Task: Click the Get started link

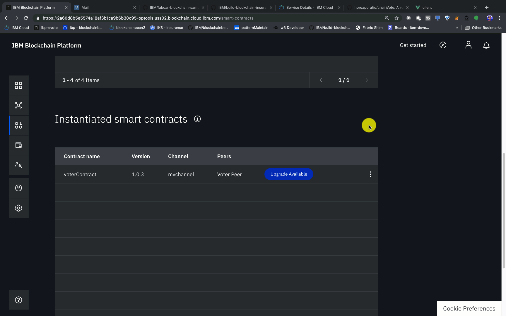Action: coord(413,45)
